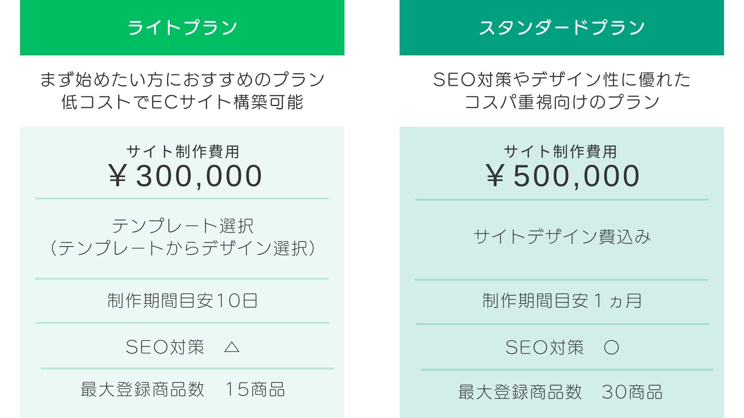The image size is (744, 418).
Task: Click the まず始めたい方におすすめのプラン description line
Action: coord(183,79)
